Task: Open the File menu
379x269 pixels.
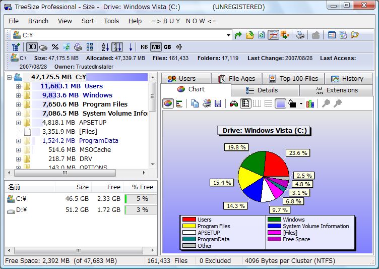Action: click(x=14, y=21)
